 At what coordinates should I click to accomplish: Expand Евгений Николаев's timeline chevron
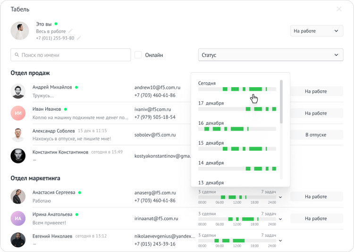click(280, 241)
